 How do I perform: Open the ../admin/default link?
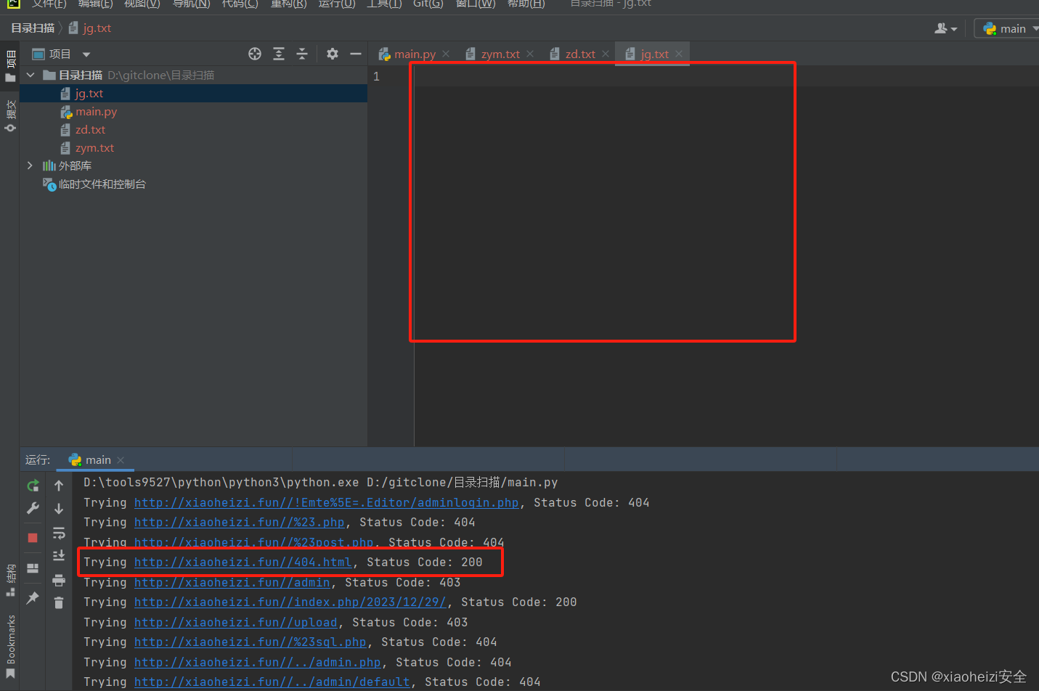tap(272, 682)
